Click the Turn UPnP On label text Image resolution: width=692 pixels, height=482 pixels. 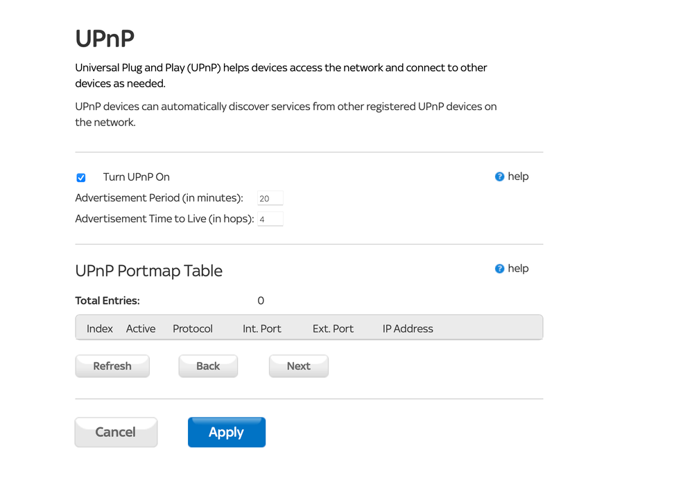(137, 177)
